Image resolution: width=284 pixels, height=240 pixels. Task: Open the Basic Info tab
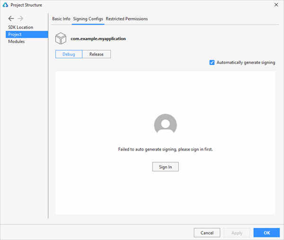tap(61, 19)
